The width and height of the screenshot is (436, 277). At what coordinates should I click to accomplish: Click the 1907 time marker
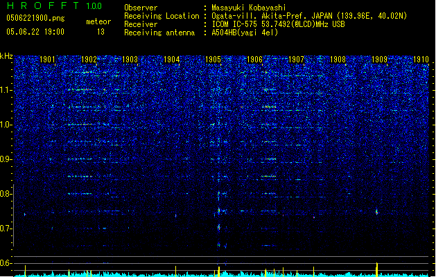pos(296,59)
